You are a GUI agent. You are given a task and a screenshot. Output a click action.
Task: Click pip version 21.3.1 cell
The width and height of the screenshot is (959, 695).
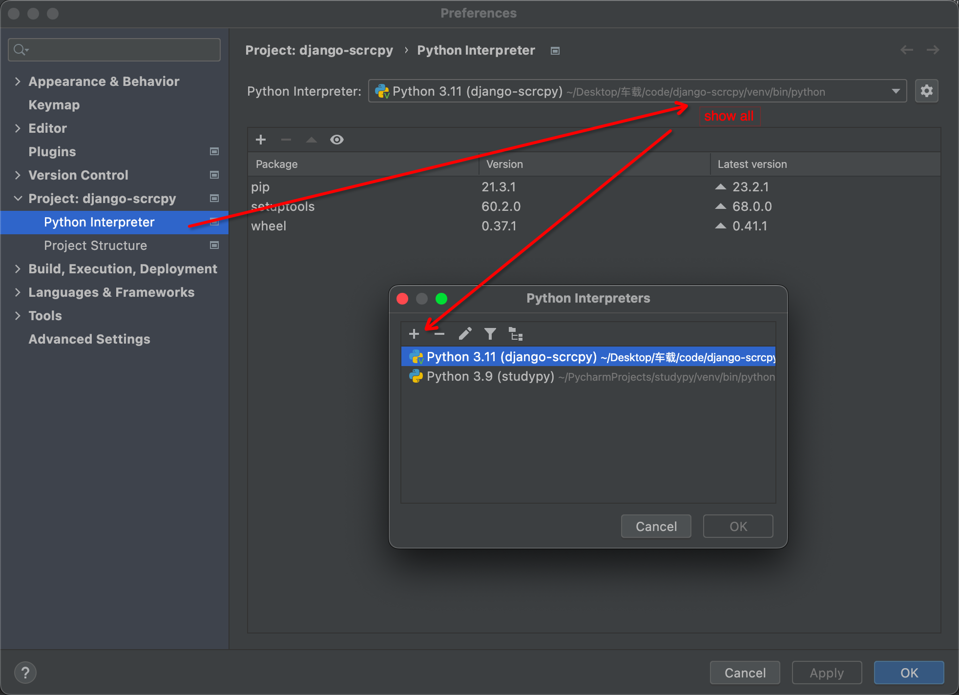[499, 187]
